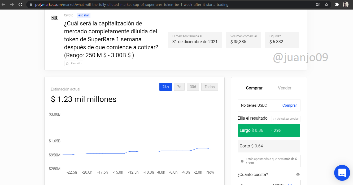This screenshot has height=185, width=353.
Task: Click the No tienes USDC text
Action: point(254,105)
